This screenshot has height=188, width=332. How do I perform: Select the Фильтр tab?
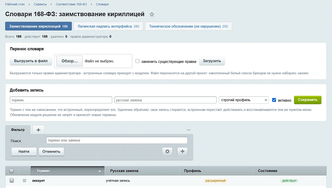coord(18,130)
